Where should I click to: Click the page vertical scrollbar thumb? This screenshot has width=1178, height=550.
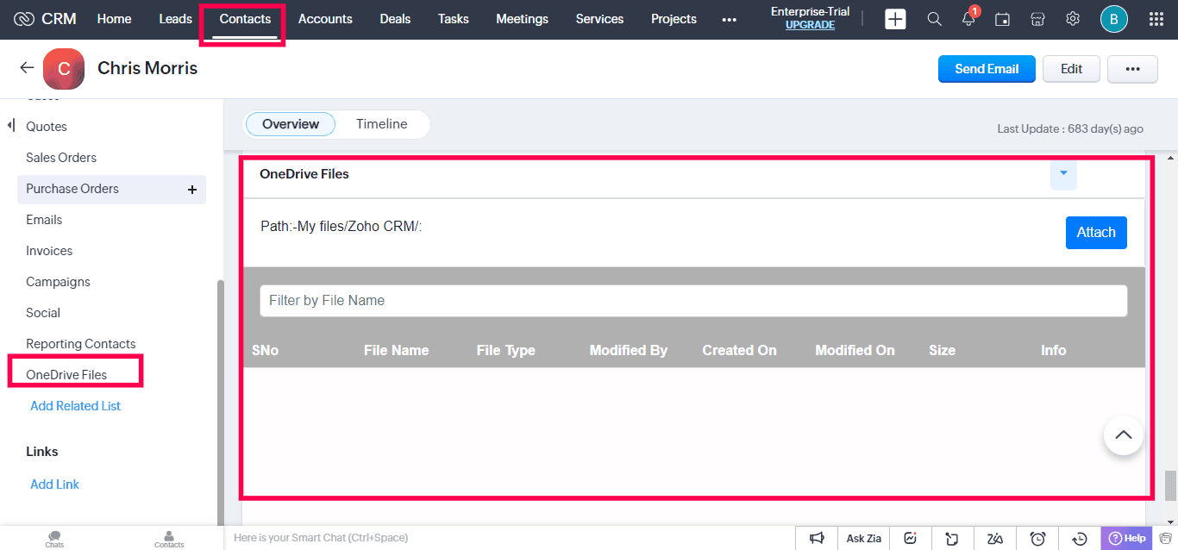[x=1170, y=485]
